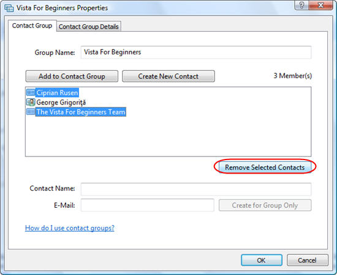
Task: Click the contact group icon in the title bar
Action: (x=9, y=8)
